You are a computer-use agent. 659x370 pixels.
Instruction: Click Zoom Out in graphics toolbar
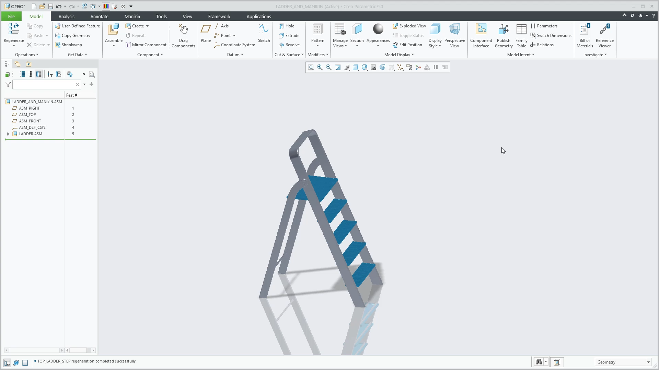pyautogui.click(x=329, y=67)
